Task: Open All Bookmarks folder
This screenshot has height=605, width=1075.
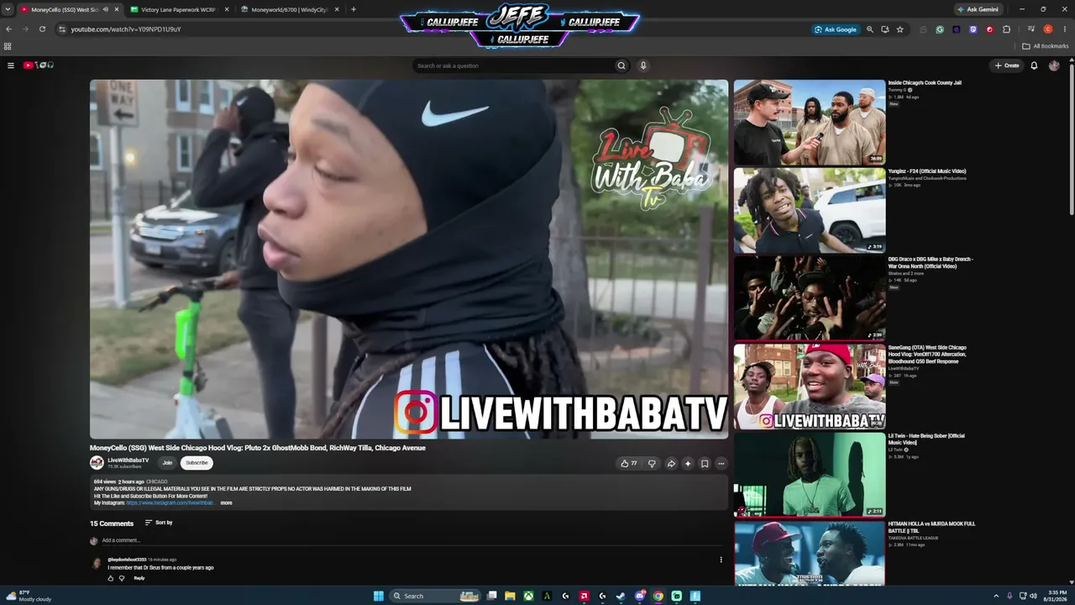Action: tap(1046, 46)
